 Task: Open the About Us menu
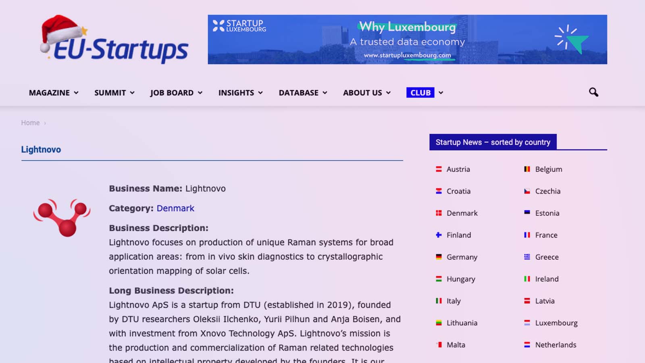click(366, 93)
